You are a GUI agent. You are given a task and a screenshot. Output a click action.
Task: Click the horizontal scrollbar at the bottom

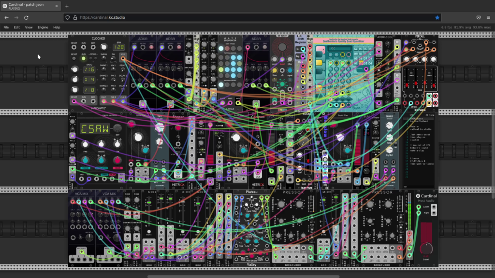click(243, 277)
